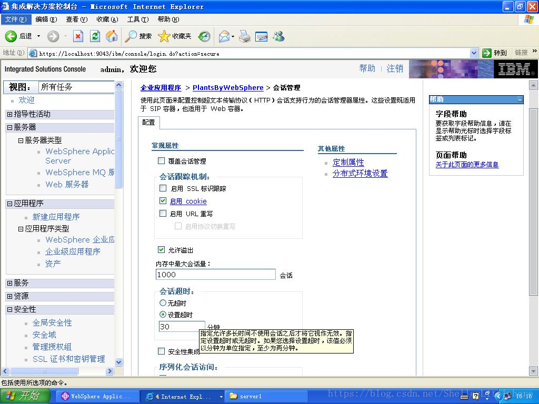
Task: Click the IBM logo
Action: tap(516, 69)
